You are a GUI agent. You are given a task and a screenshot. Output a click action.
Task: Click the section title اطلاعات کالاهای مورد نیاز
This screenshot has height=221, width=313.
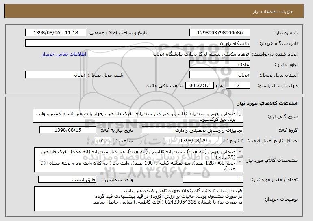point(267,103)
